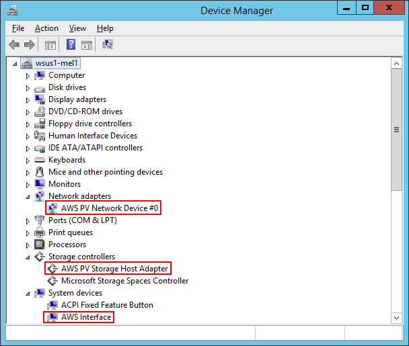Collapse the wsus1-mel1 root node
Screen dimensions: 409x346
click(x=15, y=64)
